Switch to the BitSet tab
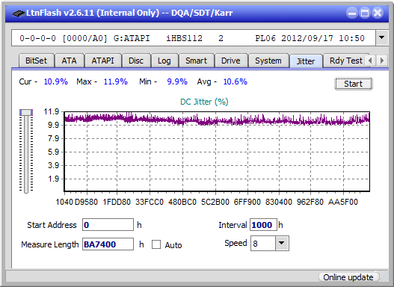This screenshot has height=287, width=394. pos(36,61)
